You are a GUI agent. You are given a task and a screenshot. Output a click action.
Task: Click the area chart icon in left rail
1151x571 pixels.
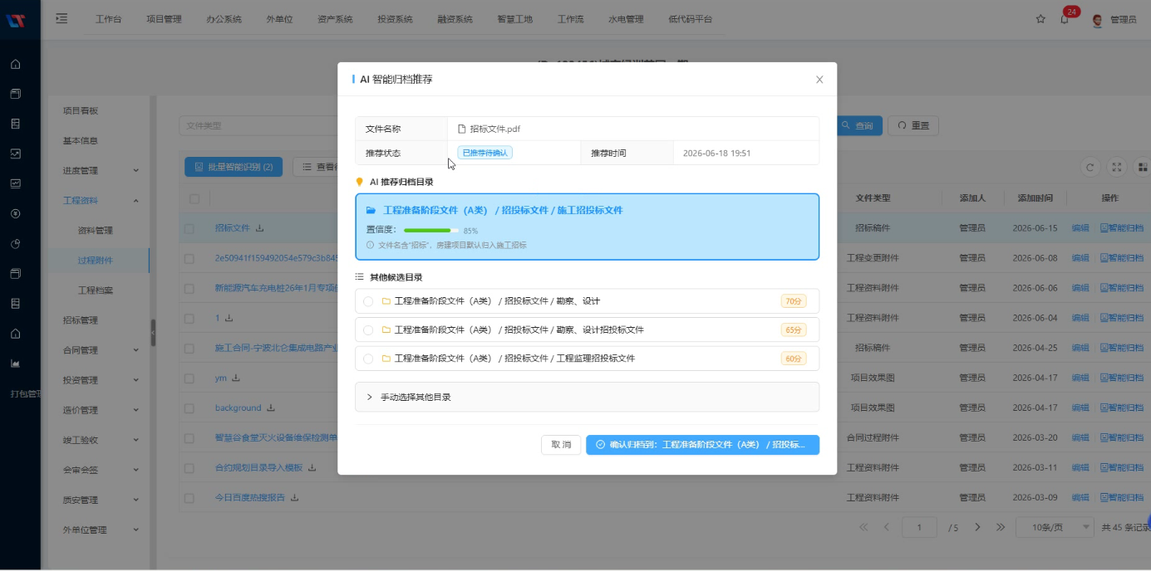15,363
